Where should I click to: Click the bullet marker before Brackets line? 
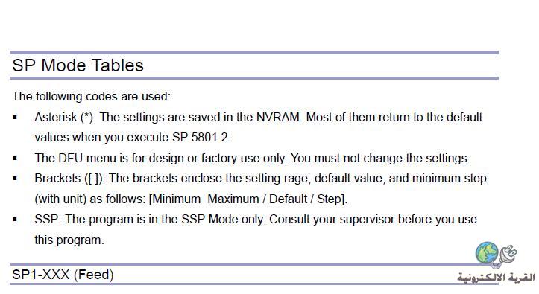click(x=15, y=179)
